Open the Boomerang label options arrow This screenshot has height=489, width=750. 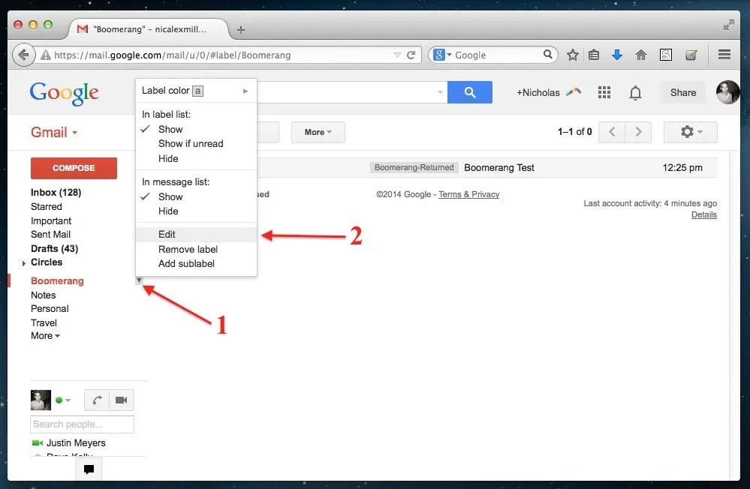[139, 280]
